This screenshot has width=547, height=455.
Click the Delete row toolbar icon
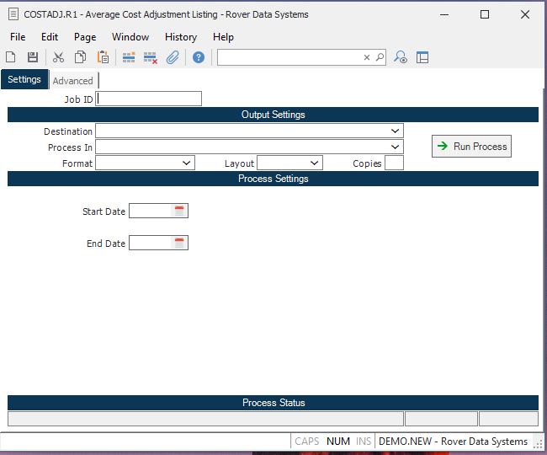(x=151, y=57)
